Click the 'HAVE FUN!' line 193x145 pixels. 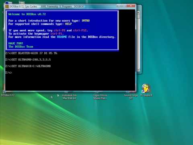coord(16,43)
